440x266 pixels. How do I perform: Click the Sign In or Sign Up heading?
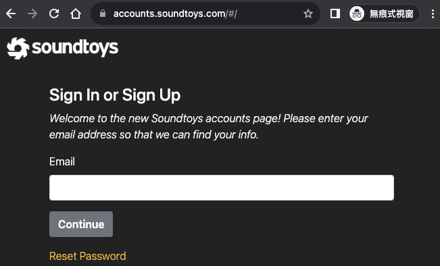115,95
